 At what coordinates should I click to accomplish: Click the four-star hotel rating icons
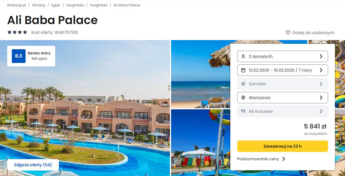coord(17,32)
